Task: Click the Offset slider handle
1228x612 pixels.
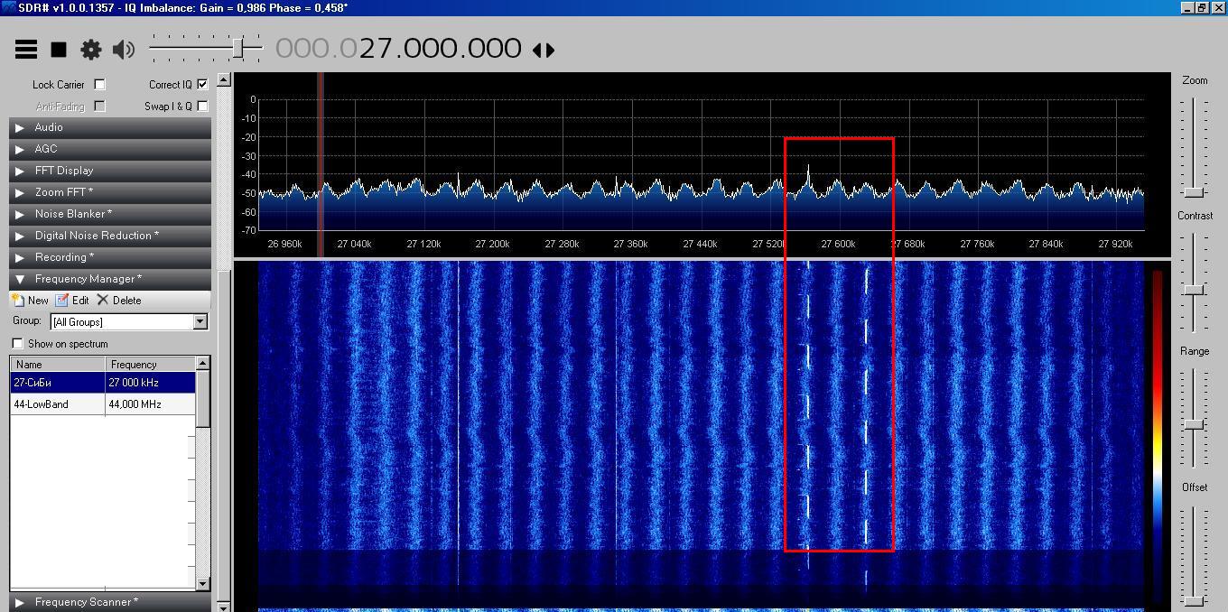Action: click(1195, 600)
